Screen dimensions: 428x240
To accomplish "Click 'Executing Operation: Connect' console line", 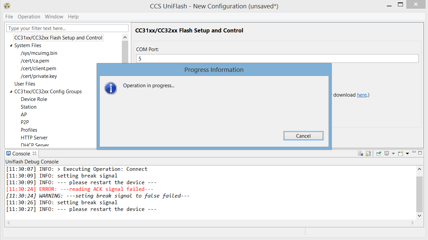I will tap(77, 169).
